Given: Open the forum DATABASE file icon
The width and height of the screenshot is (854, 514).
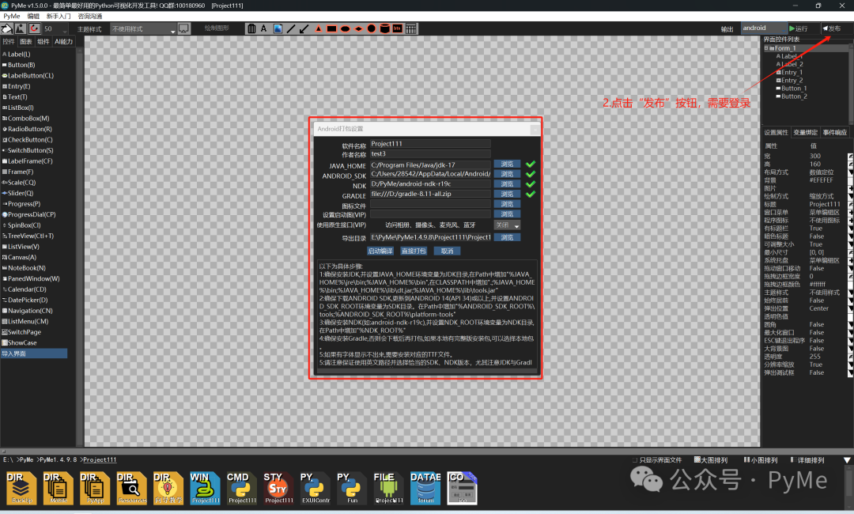Looking at the screenshot, I should coord(425,488).
